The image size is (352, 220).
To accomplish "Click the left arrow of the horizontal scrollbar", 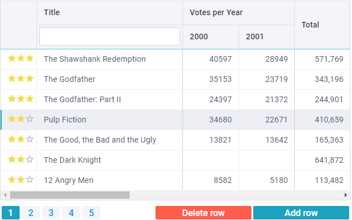I will pyautogui.click(x=5, y=195).
